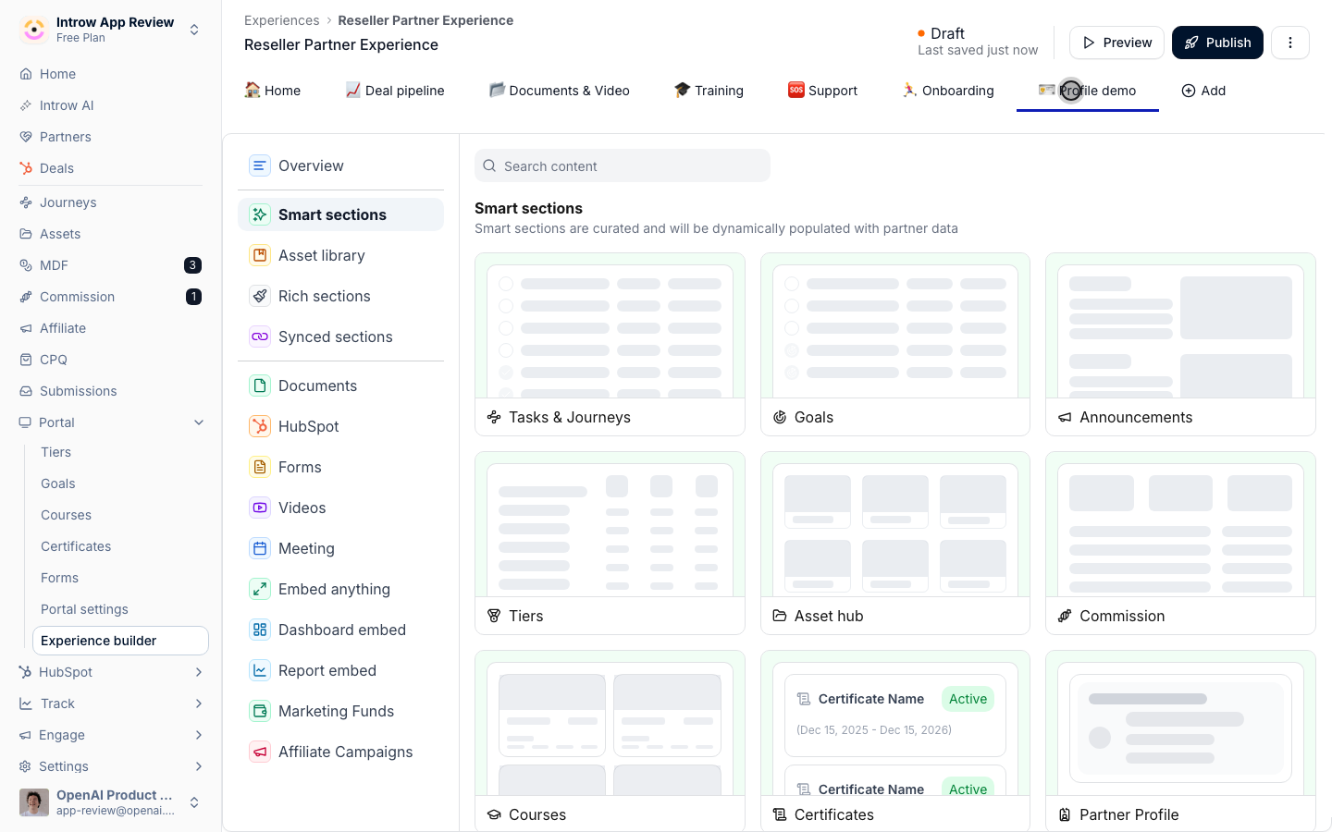The width and height of the screenshot is (1332, 832).
Task: Select the Meeting calendar icon
Action: tap(260, 548)
